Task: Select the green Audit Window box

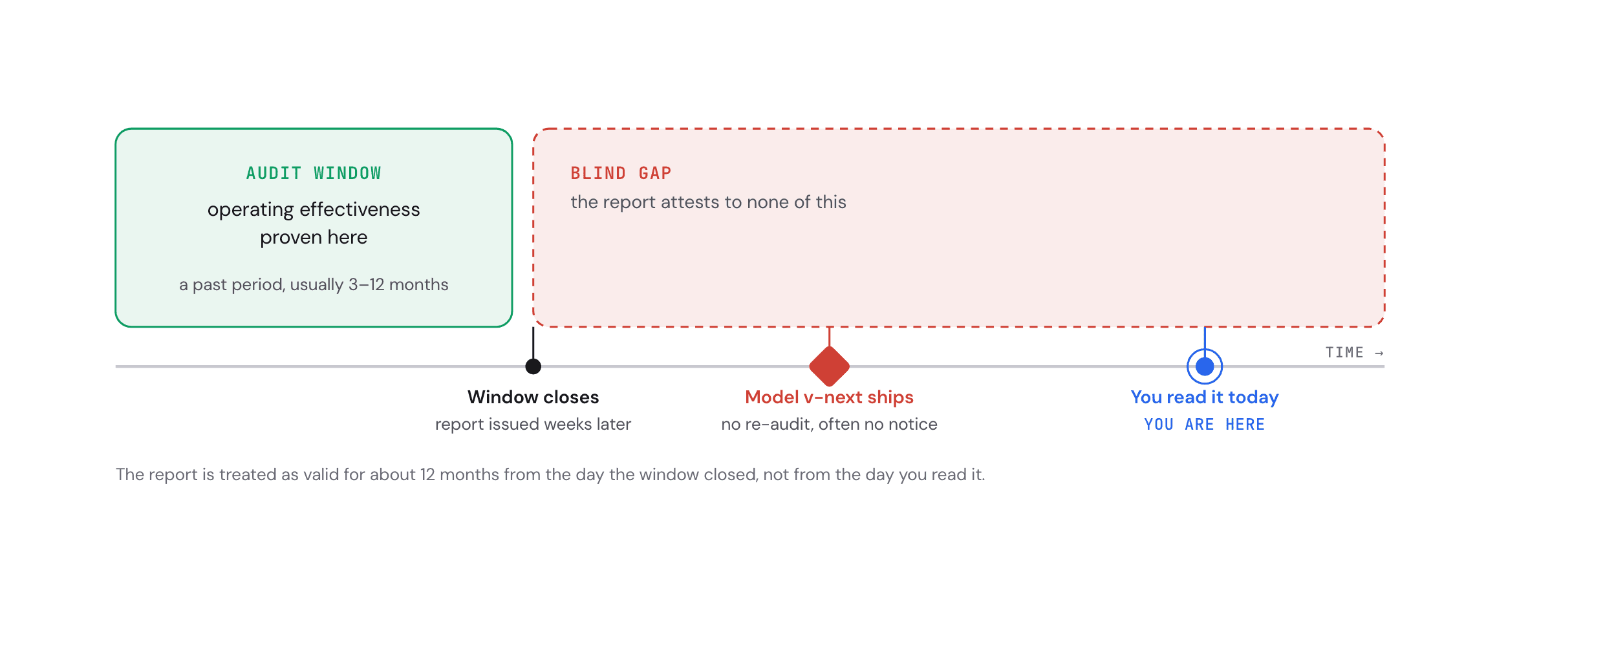Action: click(x=314, y=227)
